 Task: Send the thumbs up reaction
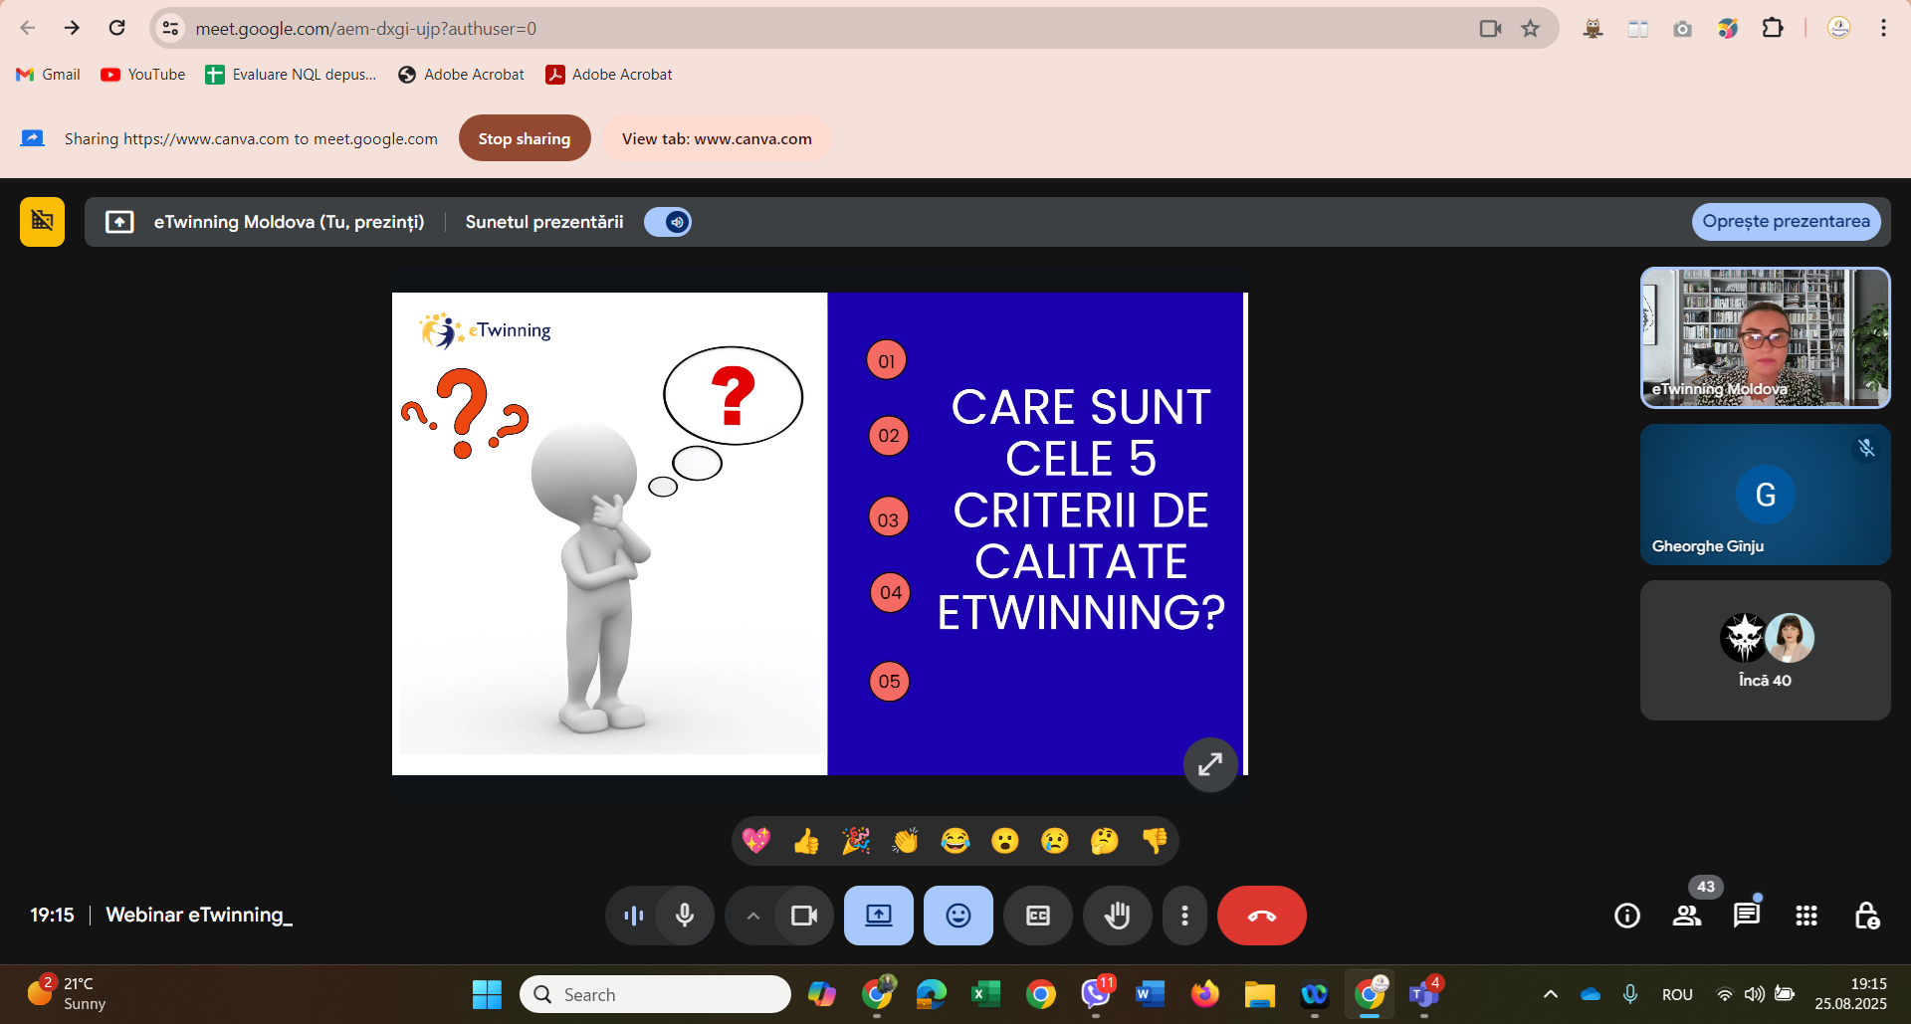tap(806, 842)
